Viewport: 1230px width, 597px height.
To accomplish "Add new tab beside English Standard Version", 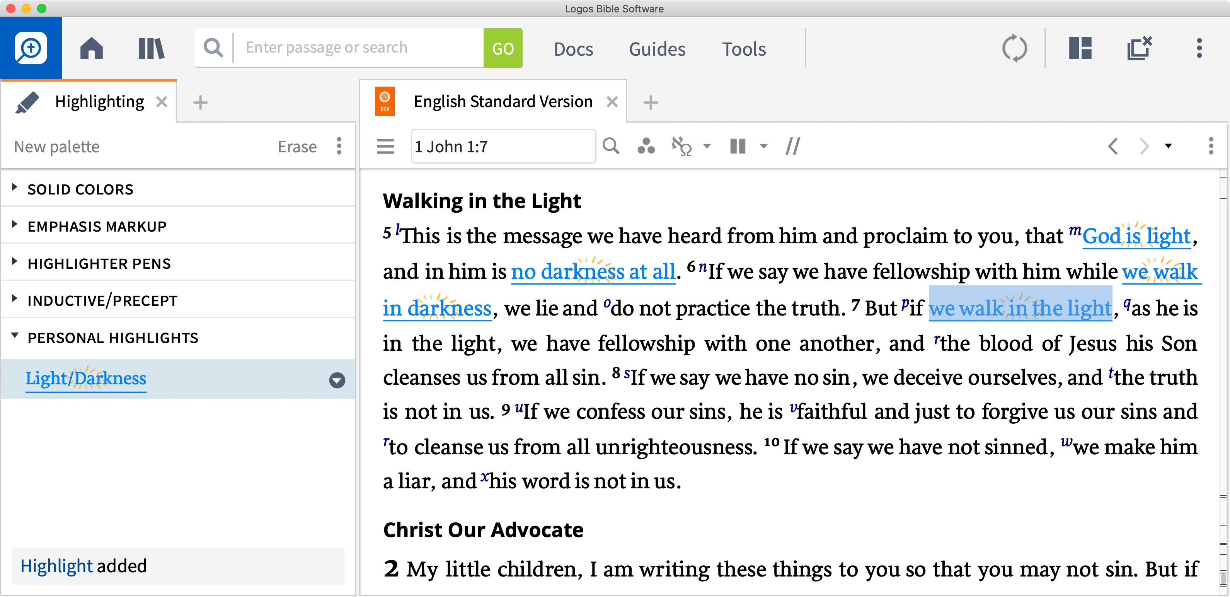I will click(650, 102).
